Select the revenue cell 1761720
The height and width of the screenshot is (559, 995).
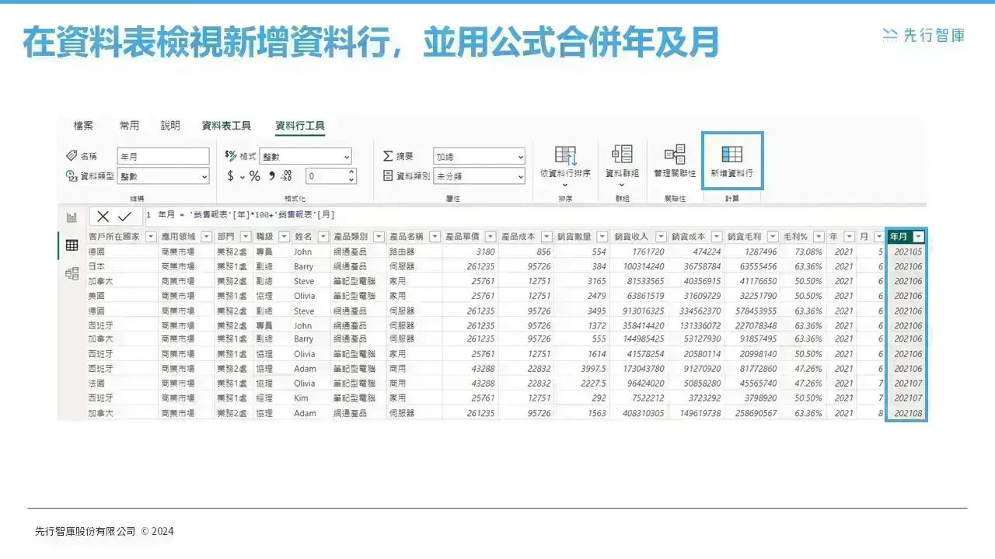click(638, 252)
